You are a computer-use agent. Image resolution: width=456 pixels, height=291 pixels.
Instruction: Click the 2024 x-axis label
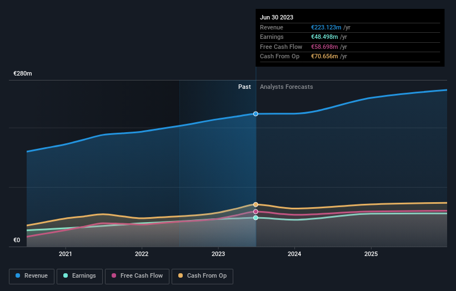[294, 254]
